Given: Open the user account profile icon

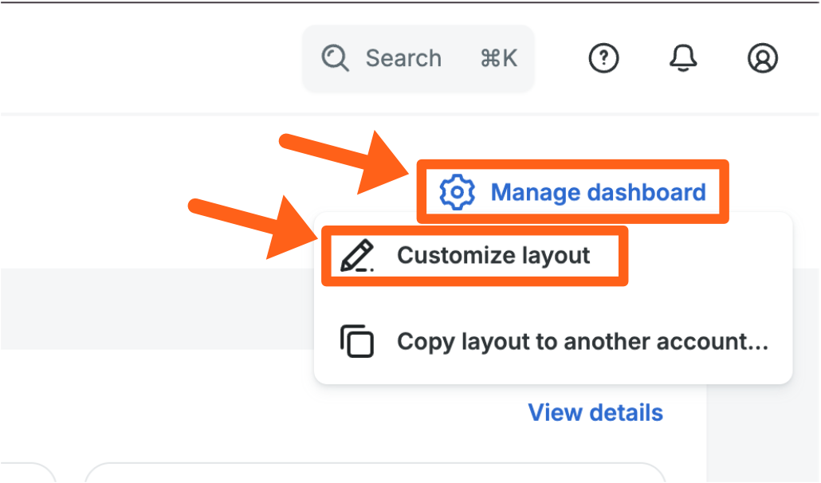Looking at the screenshot, I should (x=763, y=58).
